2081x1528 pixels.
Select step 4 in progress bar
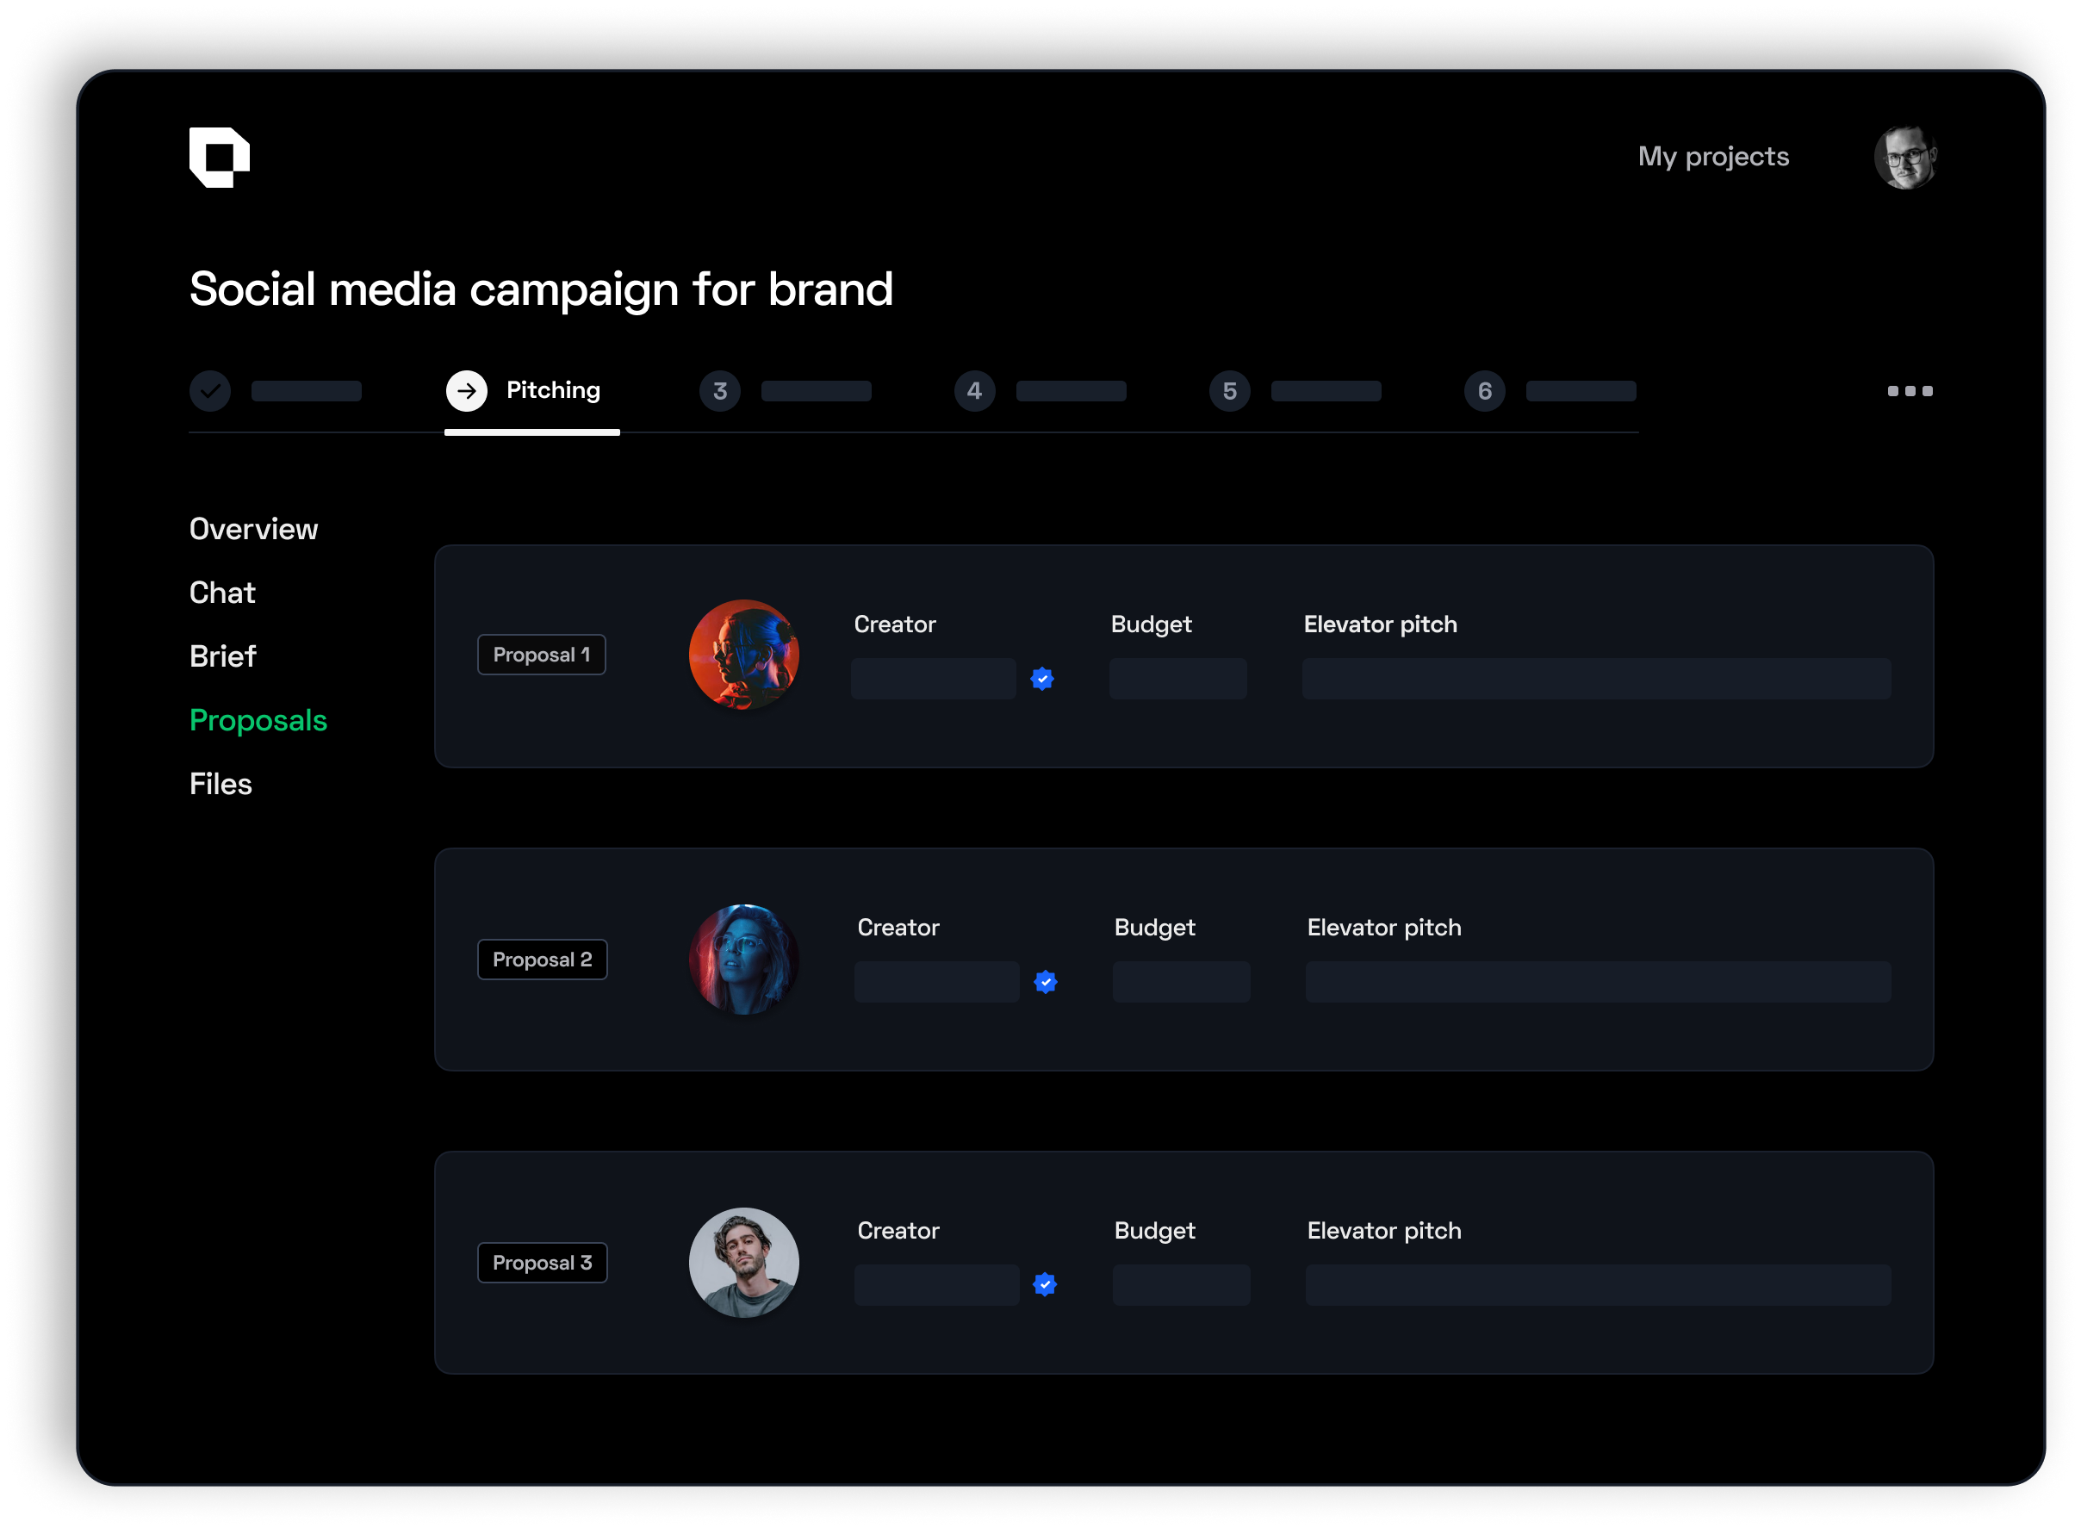click(975, 391)
